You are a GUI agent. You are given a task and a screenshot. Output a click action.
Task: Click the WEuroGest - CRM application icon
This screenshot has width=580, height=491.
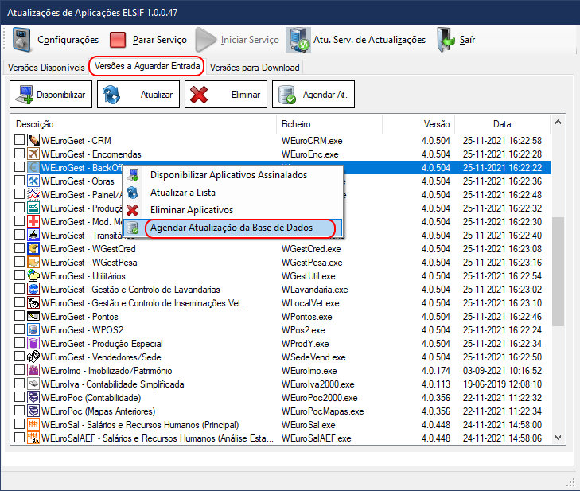click(33, 140)
